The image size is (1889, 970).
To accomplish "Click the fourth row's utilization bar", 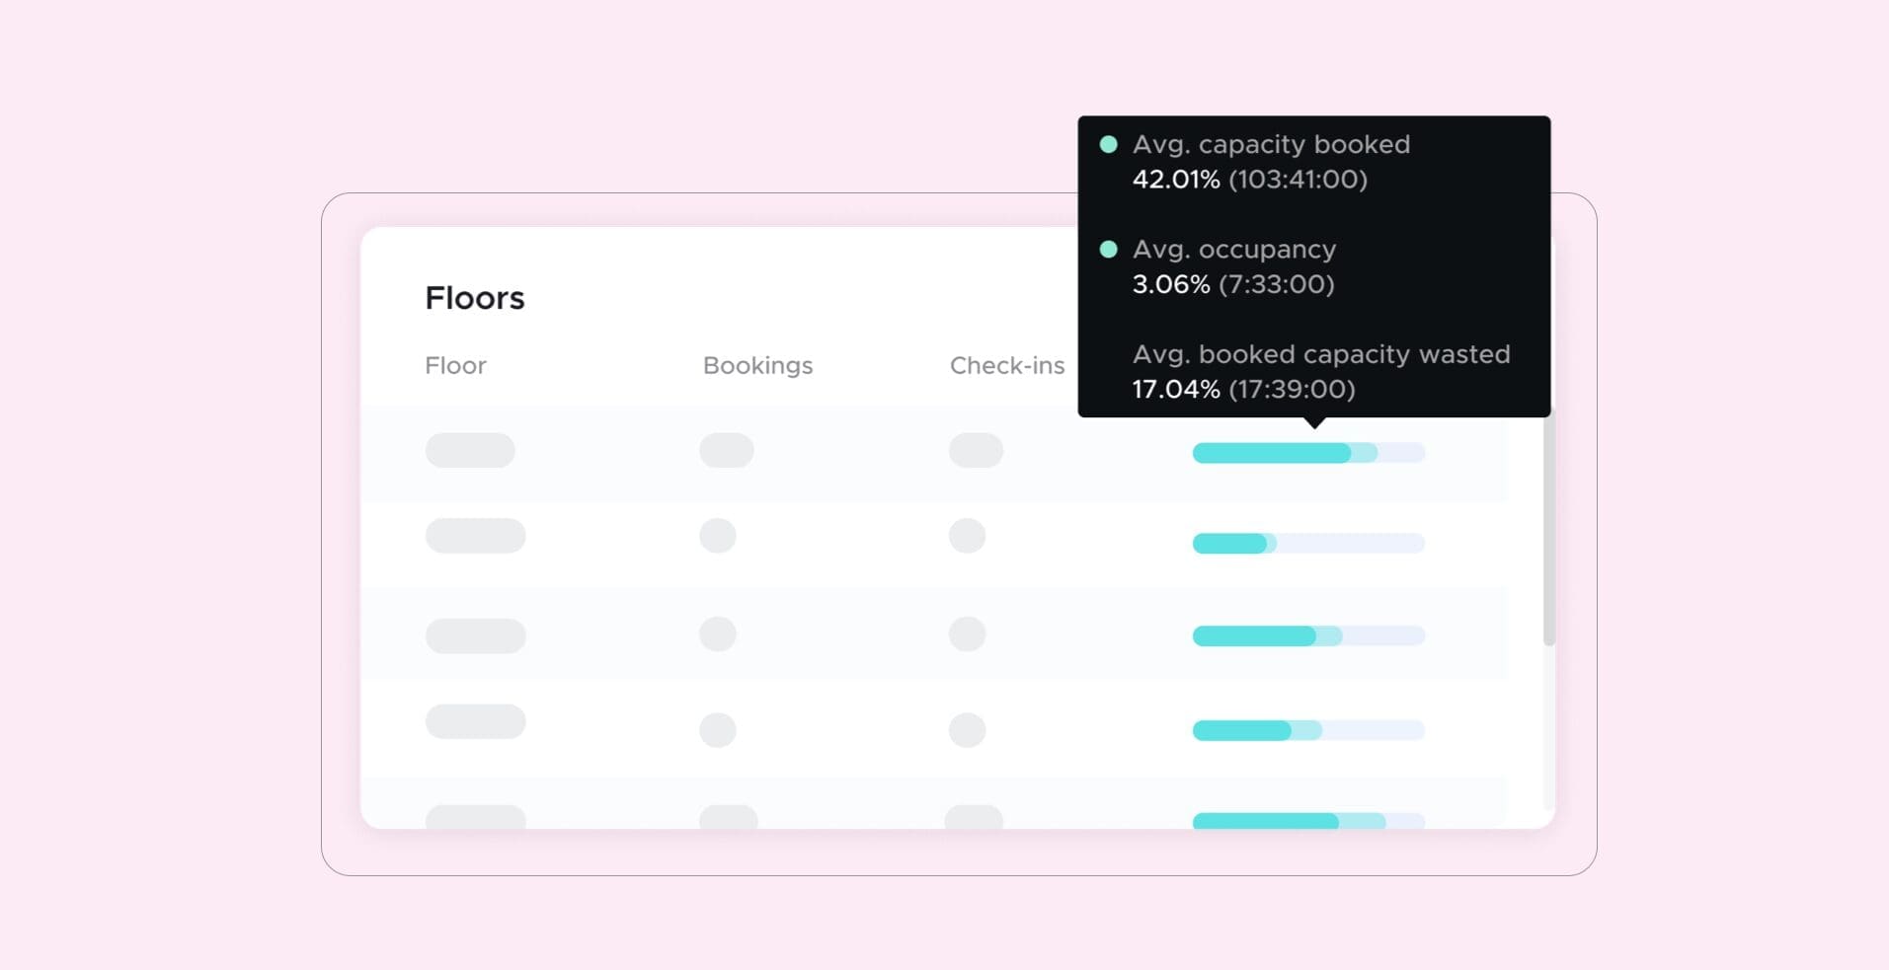I will [x=1307, y=730].
